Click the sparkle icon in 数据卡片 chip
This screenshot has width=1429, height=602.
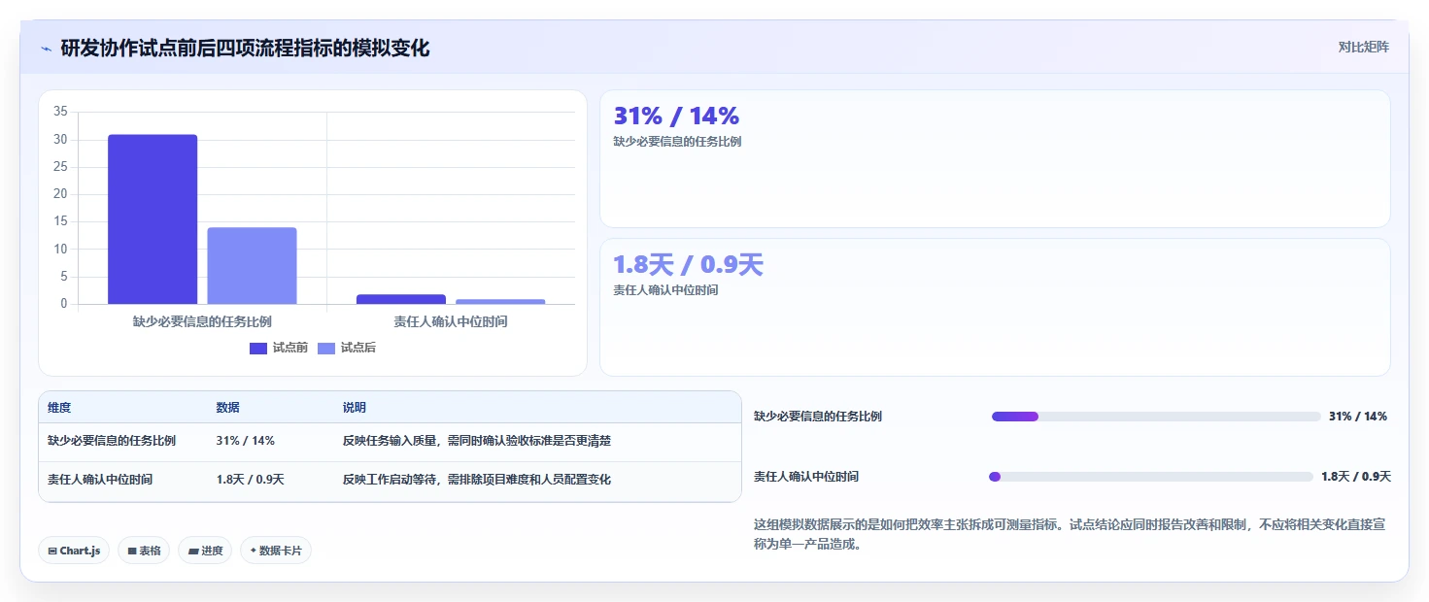(254, 551)
